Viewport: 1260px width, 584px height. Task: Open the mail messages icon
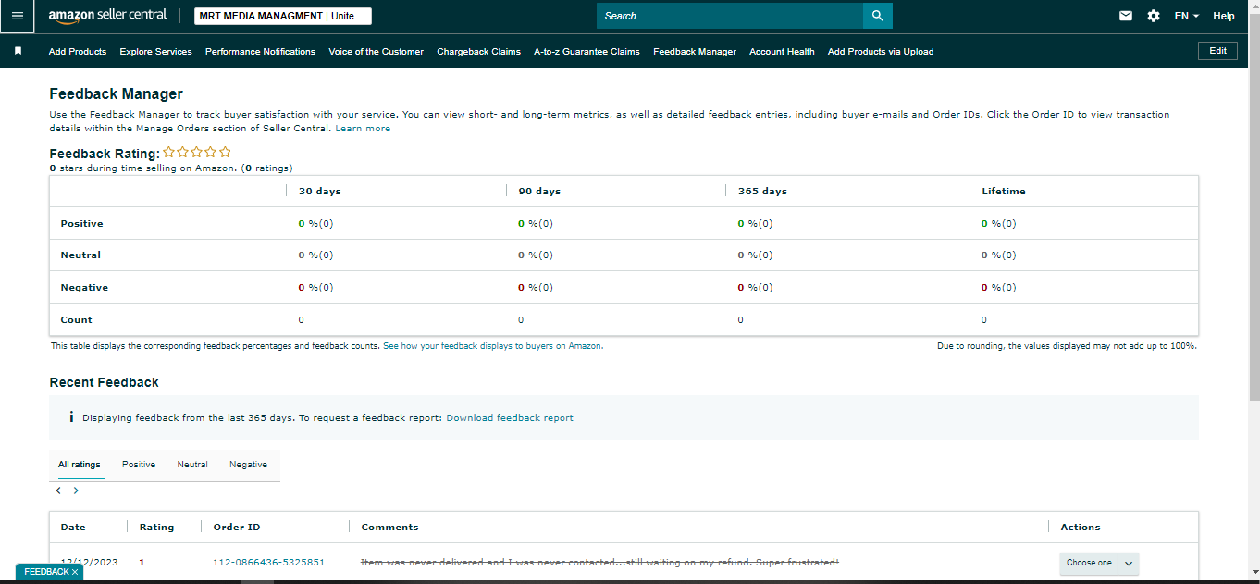1126,16
